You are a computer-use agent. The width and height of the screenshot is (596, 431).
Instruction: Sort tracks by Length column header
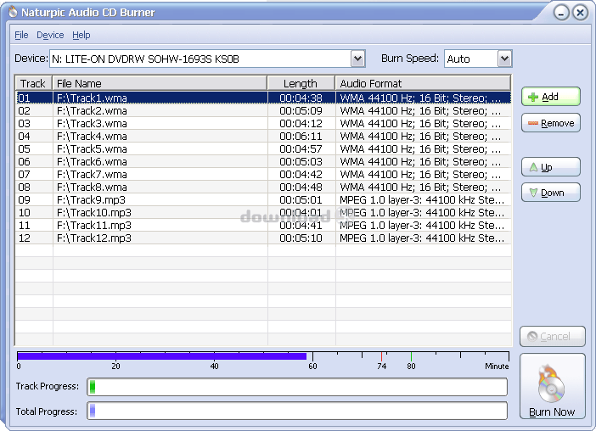point(301,83)
